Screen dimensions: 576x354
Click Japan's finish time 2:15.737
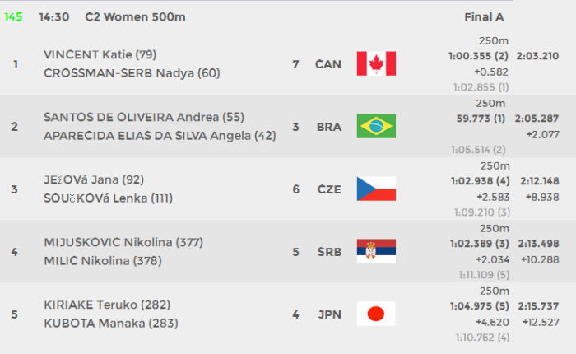click(x=538, y=306)
